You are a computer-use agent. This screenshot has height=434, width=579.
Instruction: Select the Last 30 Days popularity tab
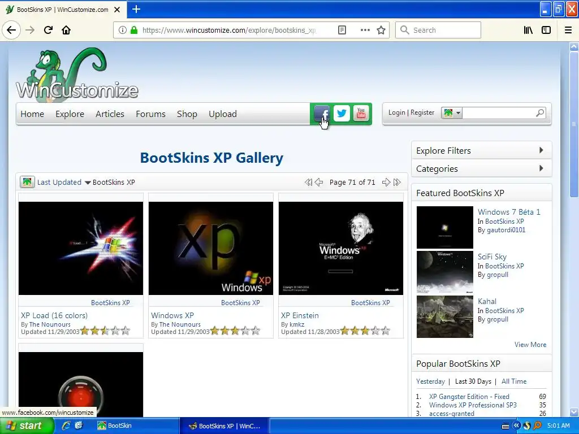click(473, 381)
